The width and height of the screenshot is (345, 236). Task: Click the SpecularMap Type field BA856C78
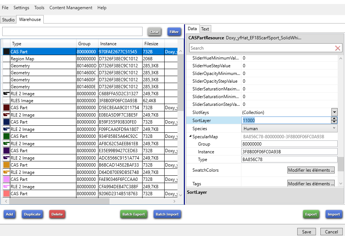click(289, 160)
